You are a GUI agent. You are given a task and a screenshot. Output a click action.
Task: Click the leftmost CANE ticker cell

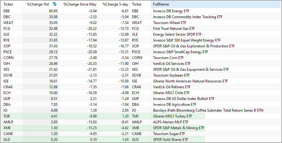[x=8, y=134]
